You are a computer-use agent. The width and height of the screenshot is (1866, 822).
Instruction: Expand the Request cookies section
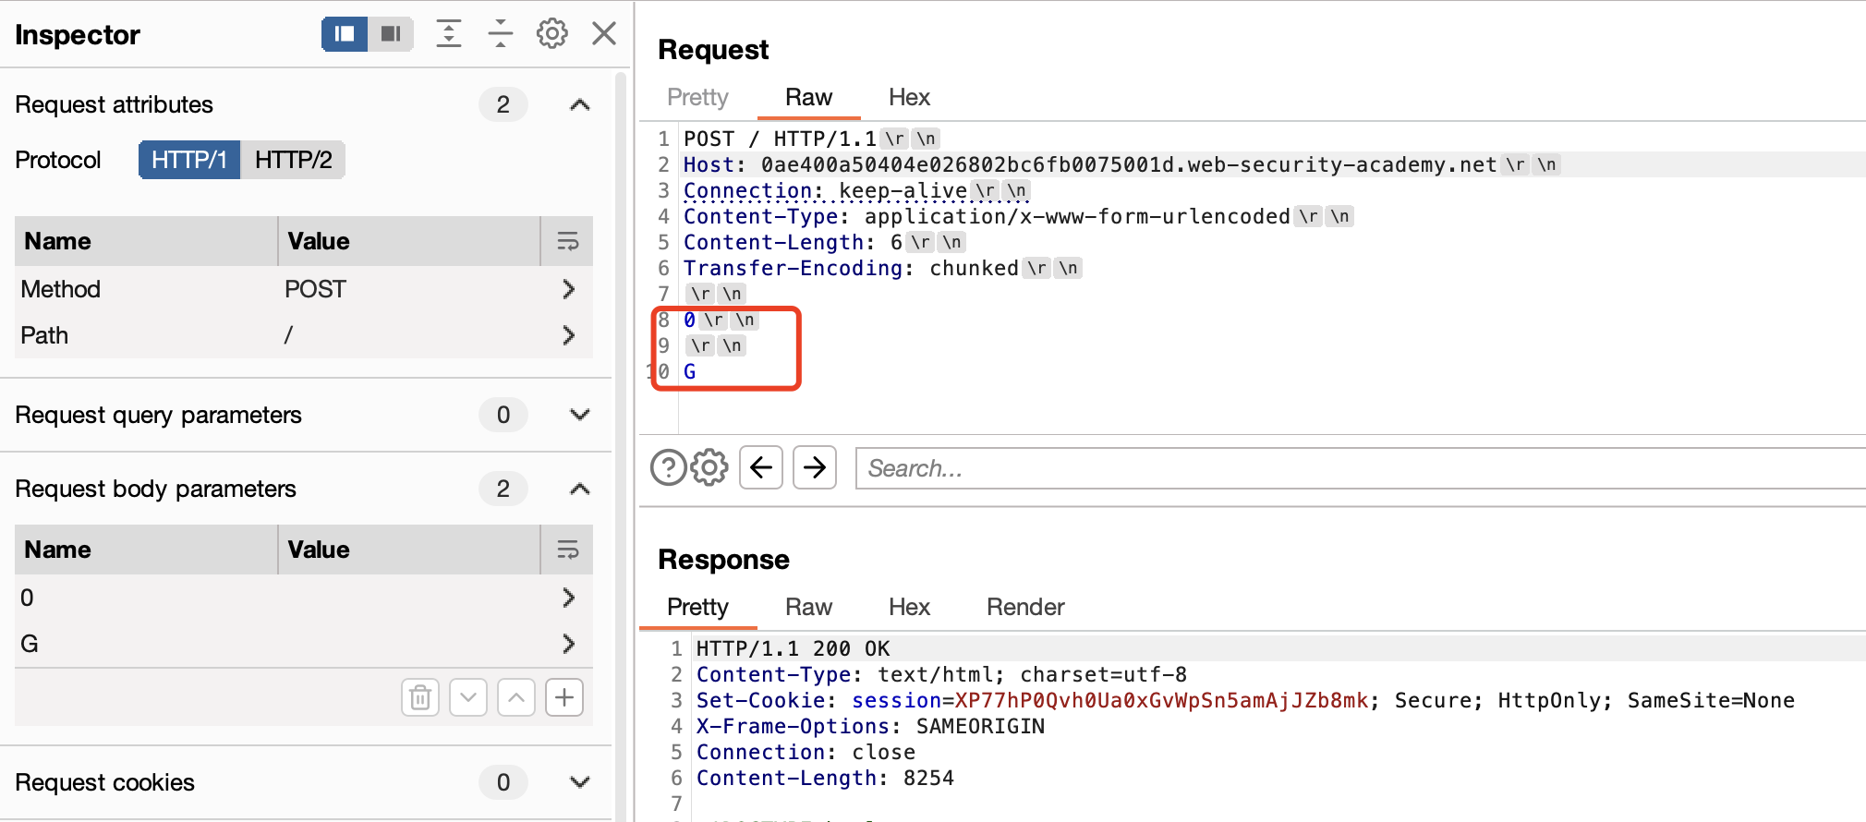579,782
